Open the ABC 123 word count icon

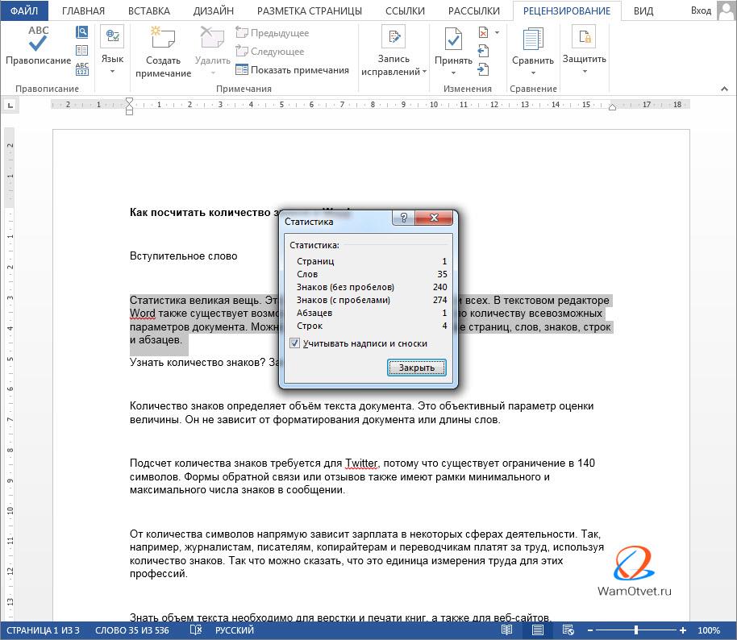81,69
